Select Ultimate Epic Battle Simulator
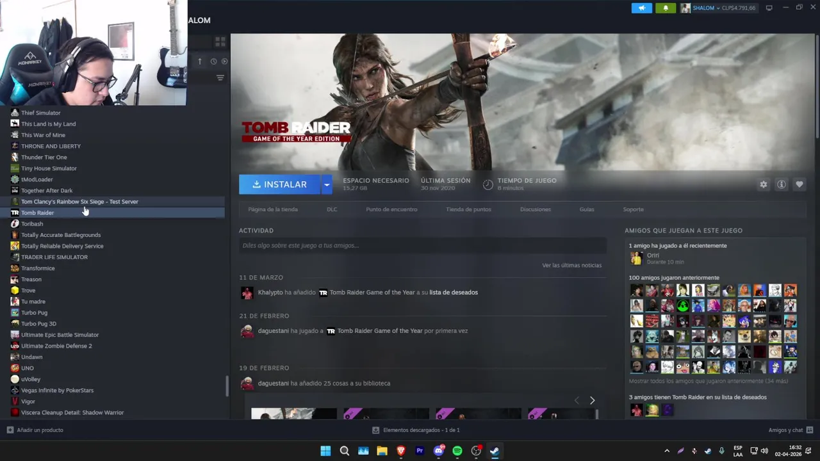The height and width of the screenshot is (461, 820). [112, 335]
